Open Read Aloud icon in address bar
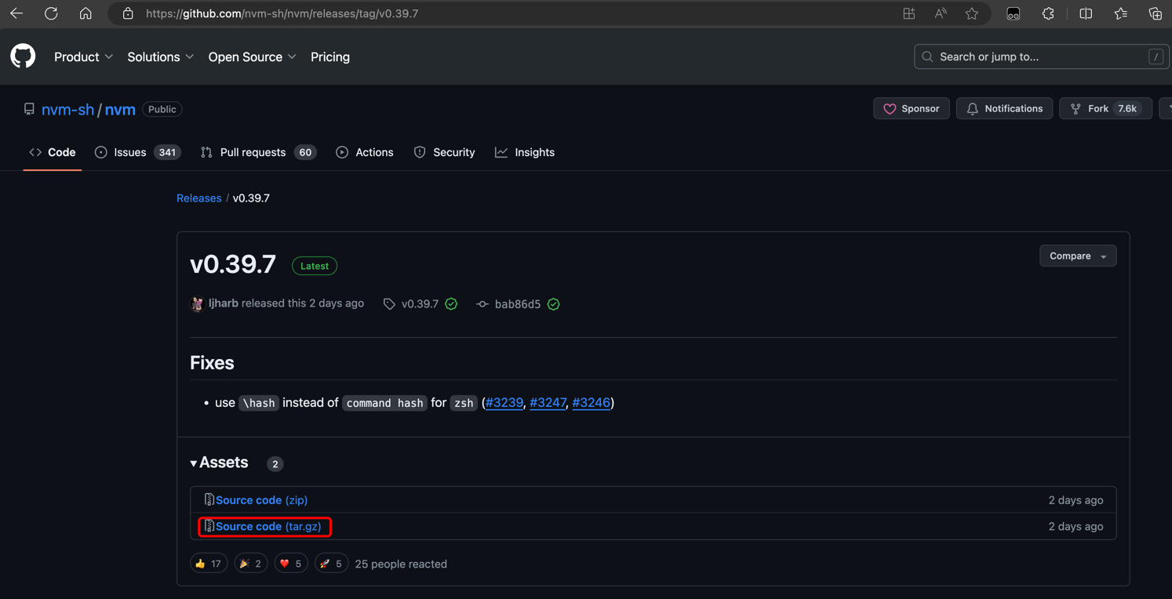Image resolution: width=1172 pixels, height=599 pixels. tap(941, 13)
